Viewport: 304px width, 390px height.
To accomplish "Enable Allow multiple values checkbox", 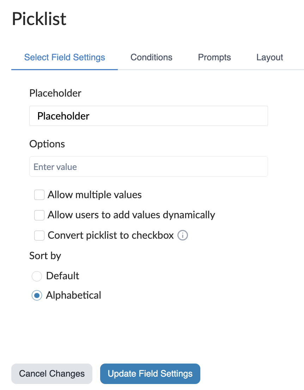I will (39, 195).
